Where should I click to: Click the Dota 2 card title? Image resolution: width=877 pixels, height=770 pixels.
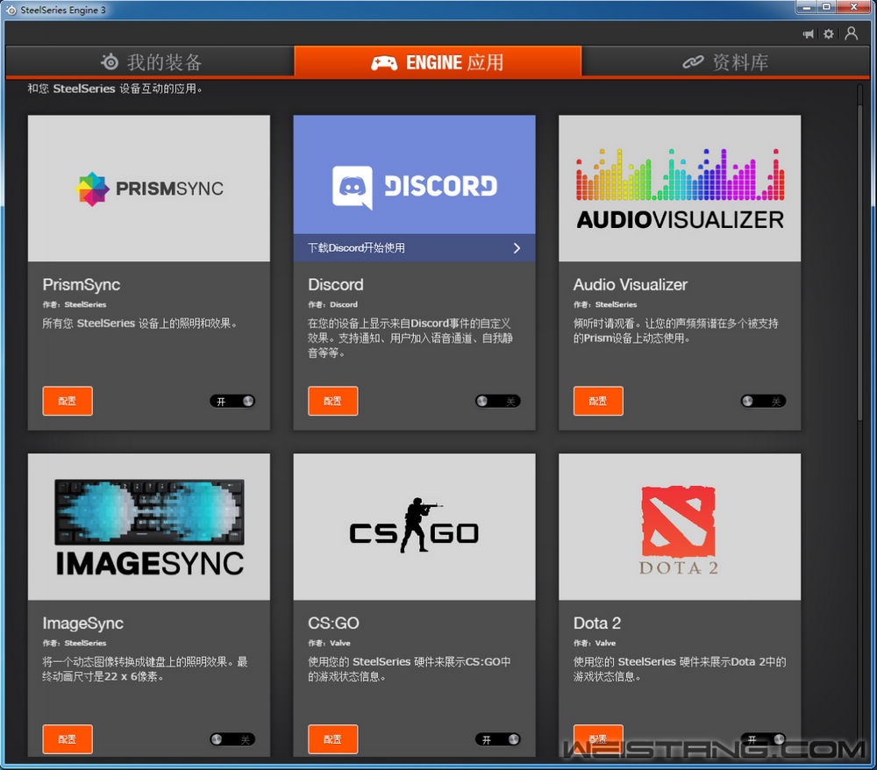597,623
